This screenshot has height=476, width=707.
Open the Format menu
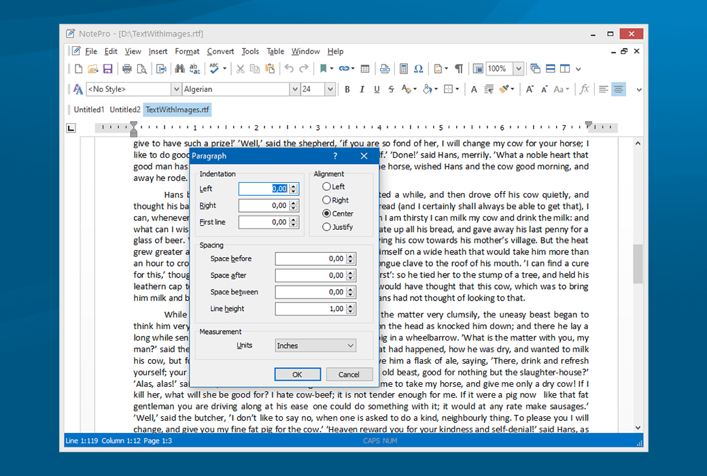click(187, 52)
